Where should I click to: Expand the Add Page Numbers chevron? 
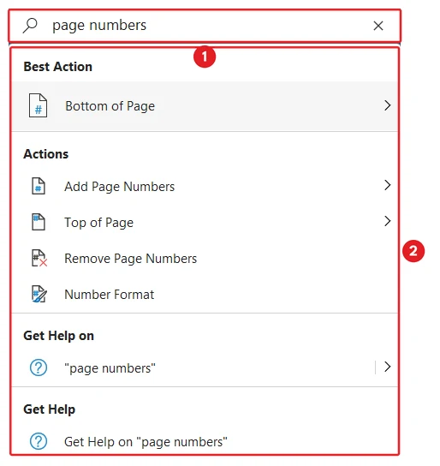click(x=387, y=185)
